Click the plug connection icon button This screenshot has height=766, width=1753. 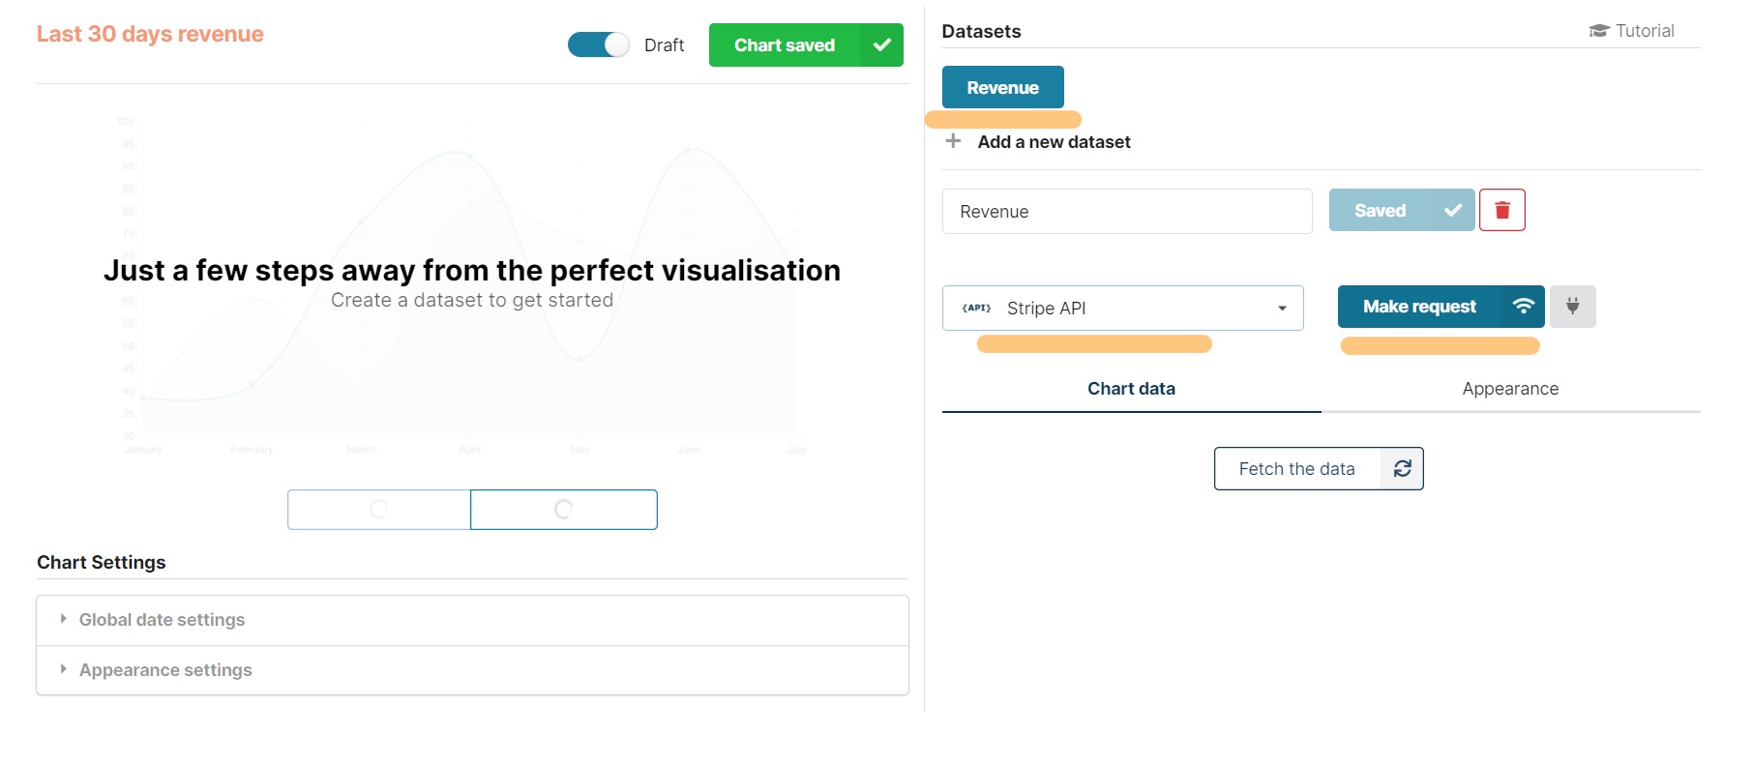(x=1572, y=307)
